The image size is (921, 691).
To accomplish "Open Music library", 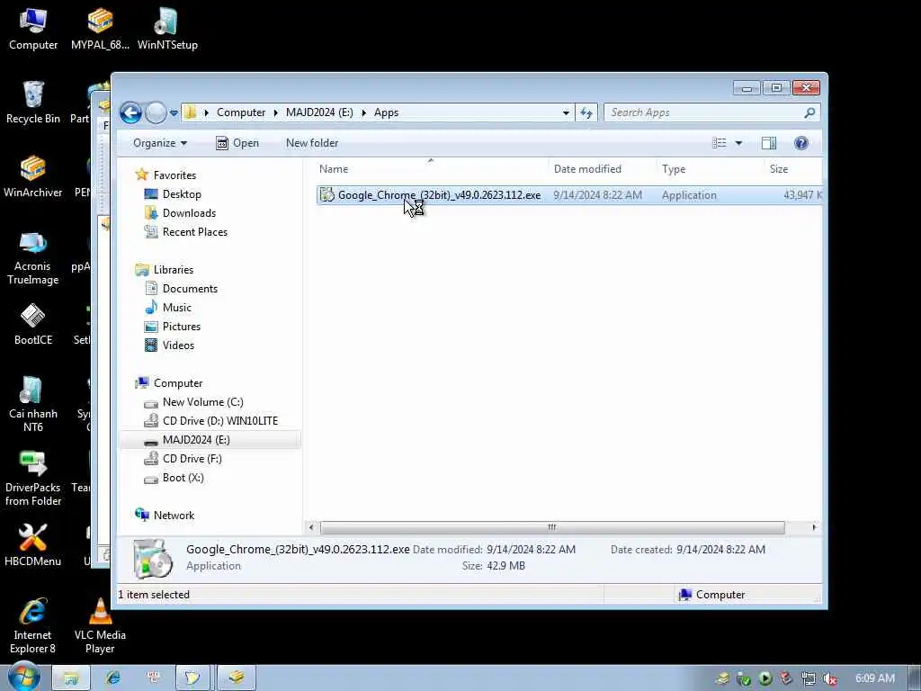I will pos(176,308).
